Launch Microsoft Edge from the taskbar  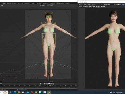click(x=15, y=92)
